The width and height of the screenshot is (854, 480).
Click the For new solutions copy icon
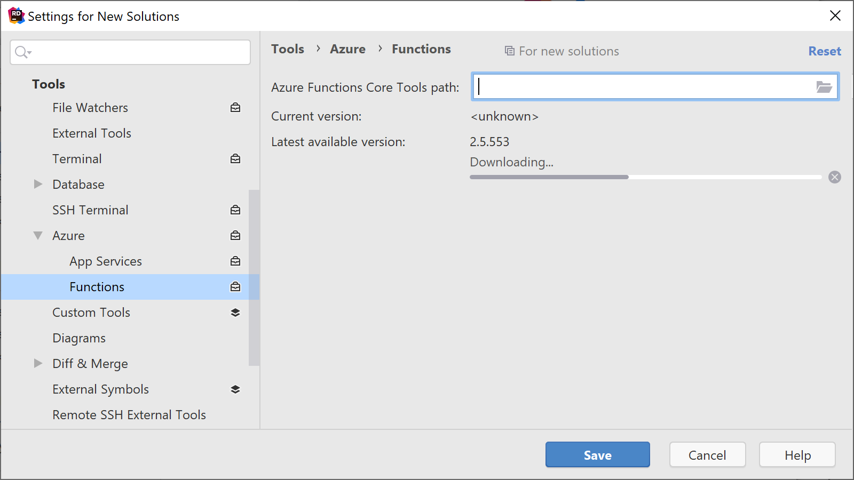coord(510,51)
